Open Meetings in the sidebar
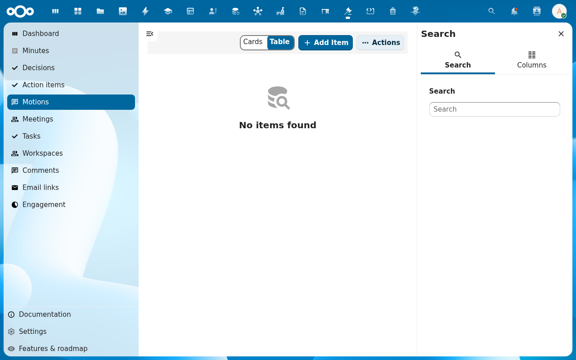 (71, 119)
